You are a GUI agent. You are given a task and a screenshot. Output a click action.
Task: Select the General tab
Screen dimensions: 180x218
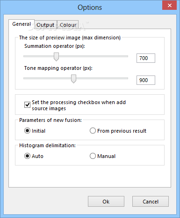(x=22, y=24)
